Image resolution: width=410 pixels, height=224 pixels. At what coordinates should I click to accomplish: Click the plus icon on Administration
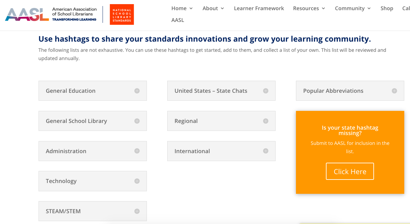[x=137, y=151]
